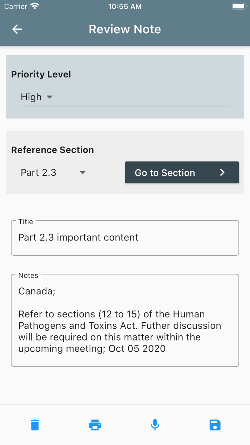Save the note with floppy disk icon
The image size is (250, 445).
click(215, 425)
